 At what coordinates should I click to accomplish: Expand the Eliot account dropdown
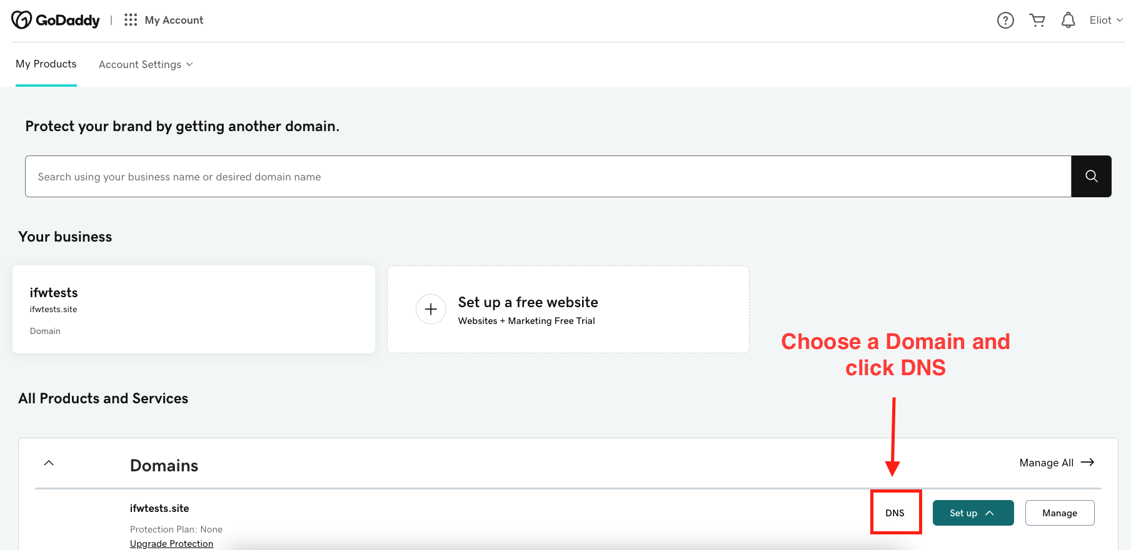tap(1106, 20)
